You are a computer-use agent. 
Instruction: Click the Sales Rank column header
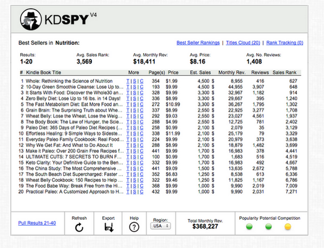(284, 72)
